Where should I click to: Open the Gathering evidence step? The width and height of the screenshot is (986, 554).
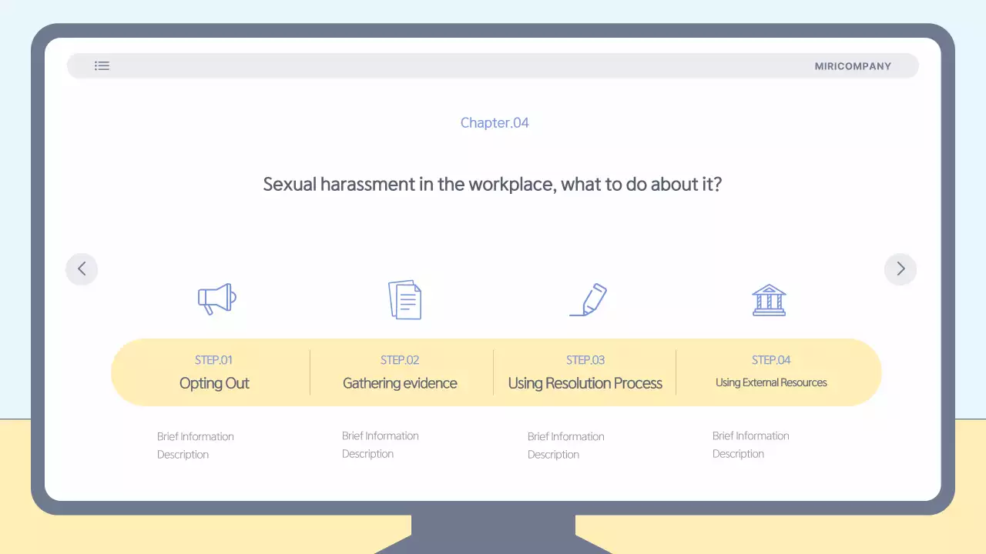(x=400, y=383)
